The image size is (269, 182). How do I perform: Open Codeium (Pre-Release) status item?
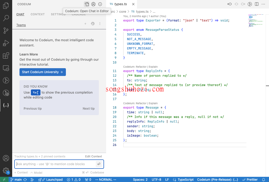(x=218, y=180)
